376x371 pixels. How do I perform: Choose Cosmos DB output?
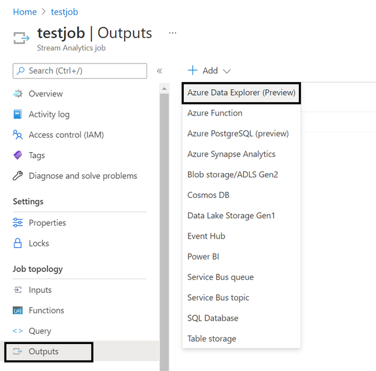click(x=241, y=195)
